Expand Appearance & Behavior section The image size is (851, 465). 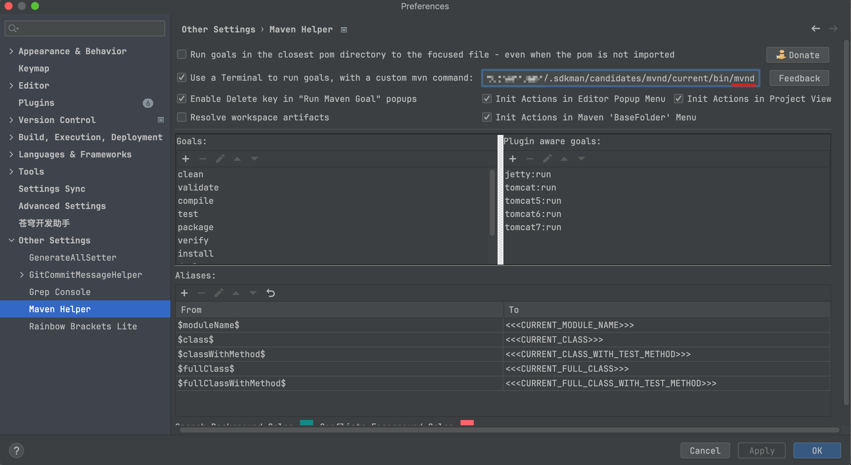[x=11, y=51]
